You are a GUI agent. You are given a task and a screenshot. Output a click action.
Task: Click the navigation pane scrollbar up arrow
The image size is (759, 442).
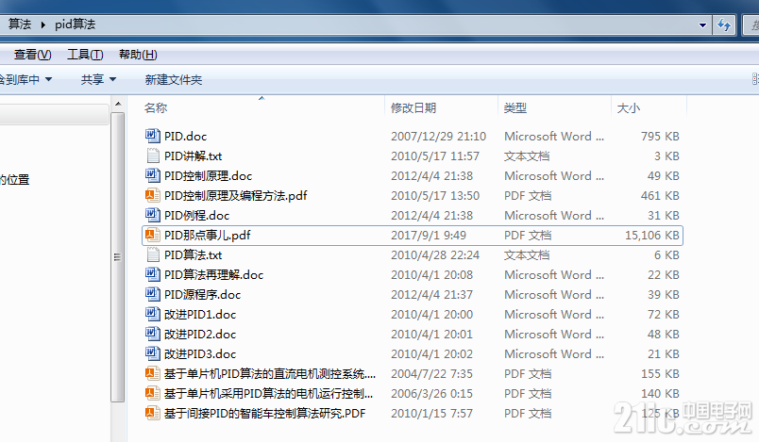coord(118,104)
